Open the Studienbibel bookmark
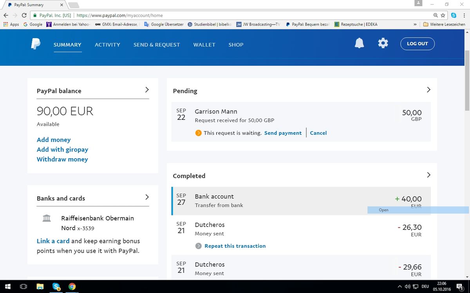Screen dimensions: 470x293 point(210,24)
